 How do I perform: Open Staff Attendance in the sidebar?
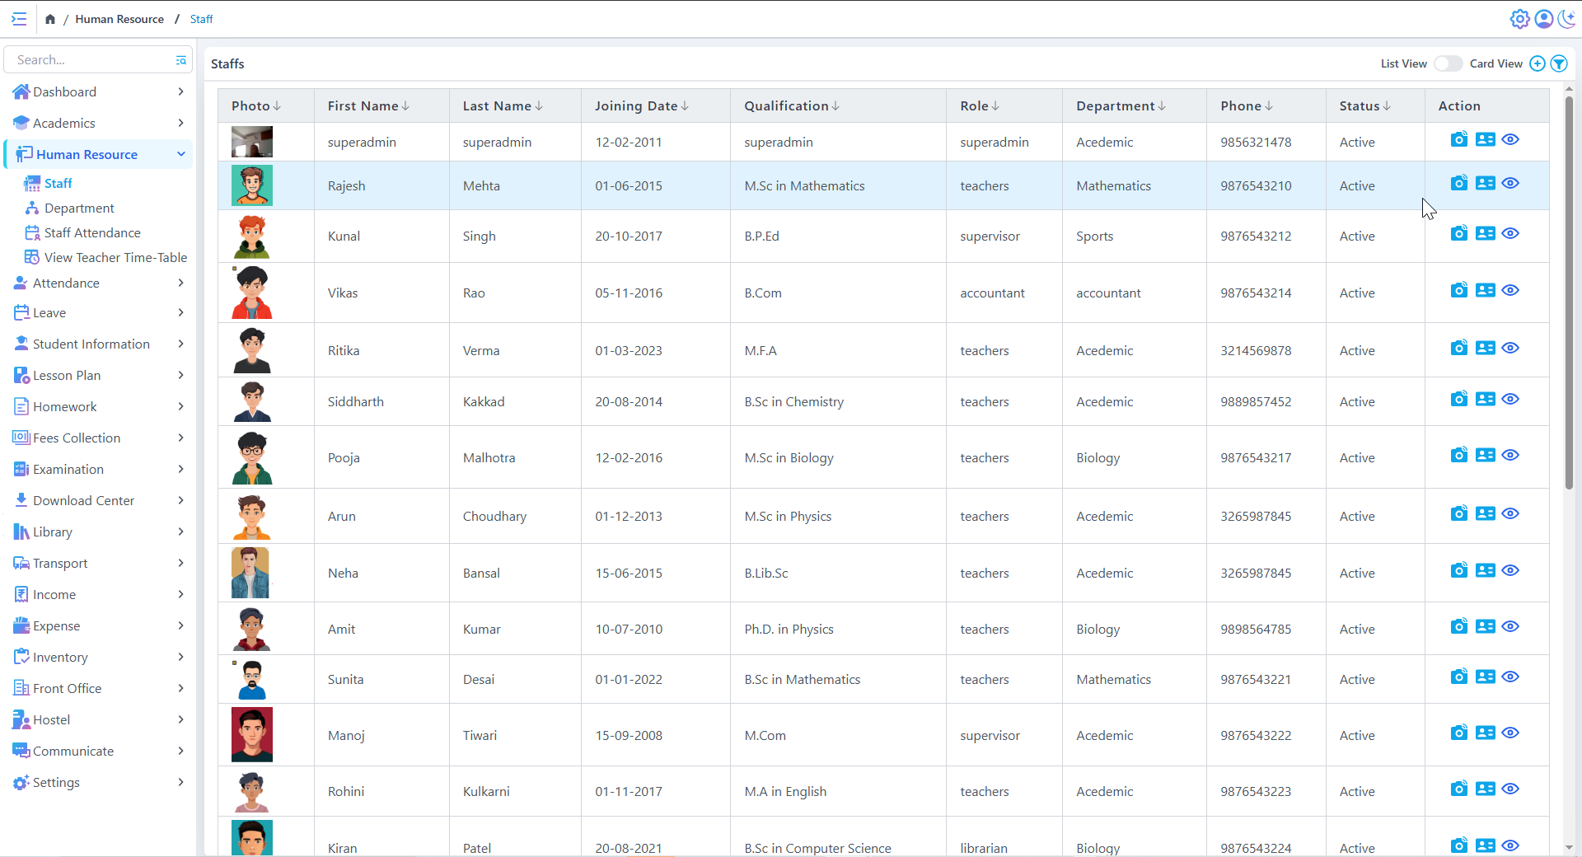92,232
